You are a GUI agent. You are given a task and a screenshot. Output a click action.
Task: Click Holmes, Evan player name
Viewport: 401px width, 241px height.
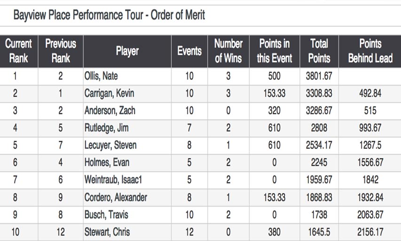[107, 162]
